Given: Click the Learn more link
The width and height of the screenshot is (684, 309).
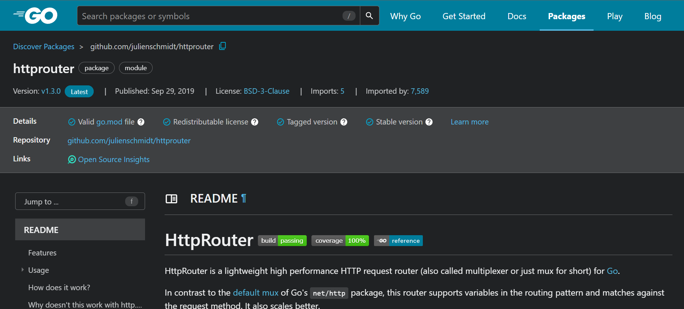Looking at the screenshot, I should coord(470,122).
